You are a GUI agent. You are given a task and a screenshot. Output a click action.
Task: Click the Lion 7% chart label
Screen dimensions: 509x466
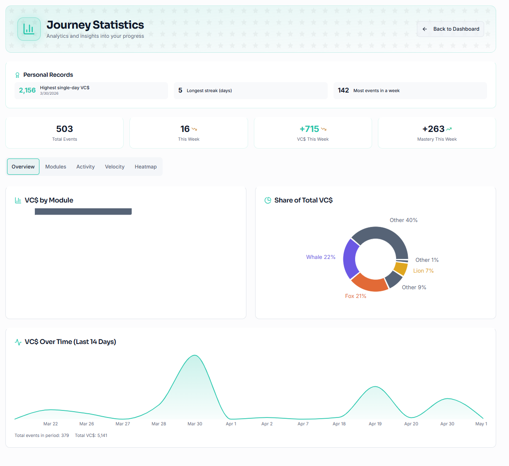[x=424, y=271]
